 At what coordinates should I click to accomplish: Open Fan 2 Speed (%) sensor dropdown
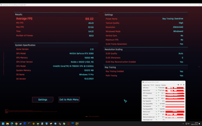156,106
